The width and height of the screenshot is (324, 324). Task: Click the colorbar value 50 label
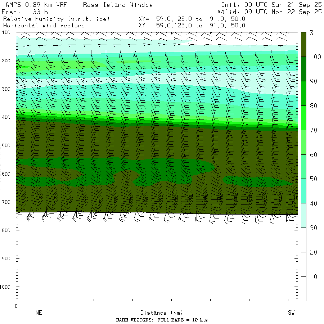[314, 179]
